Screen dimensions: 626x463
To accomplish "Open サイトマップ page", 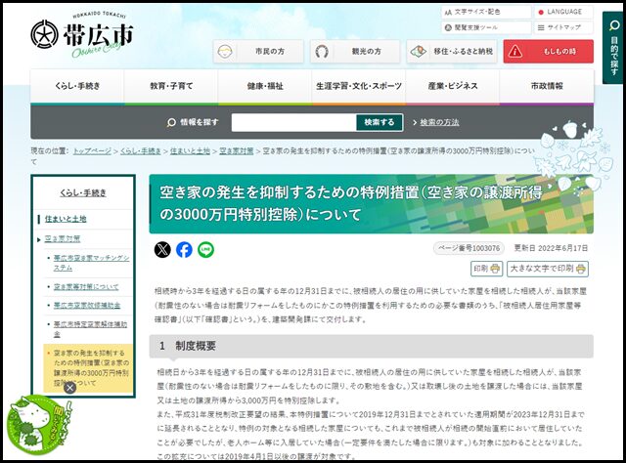I will point(563,27).
